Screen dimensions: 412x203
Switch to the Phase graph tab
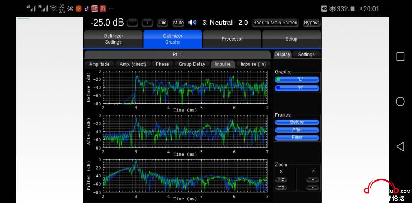pyautogui.click(x=162, y=64)
